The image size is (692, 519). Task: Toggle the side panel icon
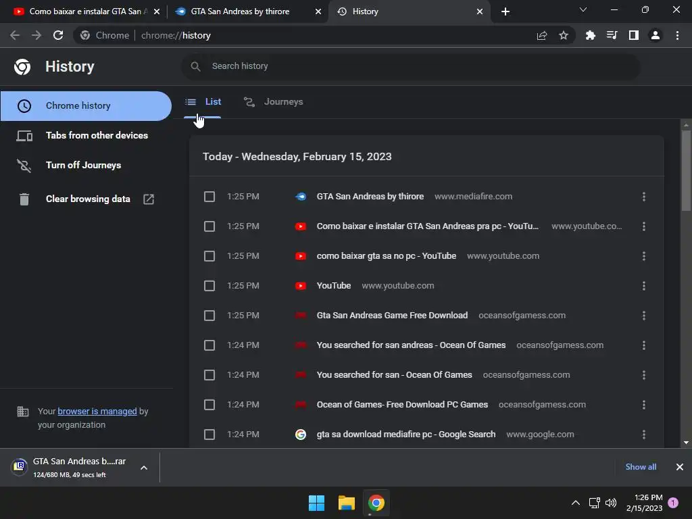pyautogui.click(x=634, y=35)
